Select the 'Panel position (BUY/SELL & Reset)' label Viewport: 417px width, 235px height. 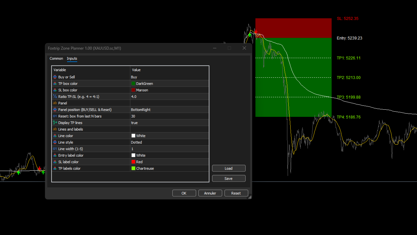[x=85, y=110]
